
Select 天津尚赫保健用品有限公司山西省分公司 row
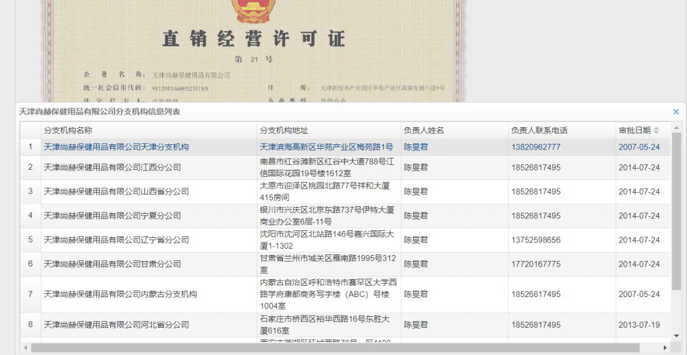tap(345, 191)
